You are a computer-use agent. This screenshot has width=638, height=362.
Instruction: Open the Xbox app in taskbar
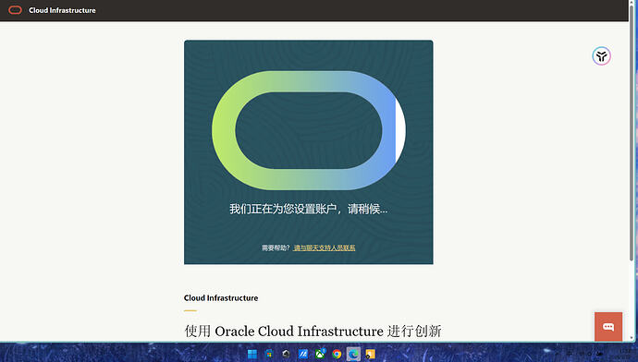(320, 355)
